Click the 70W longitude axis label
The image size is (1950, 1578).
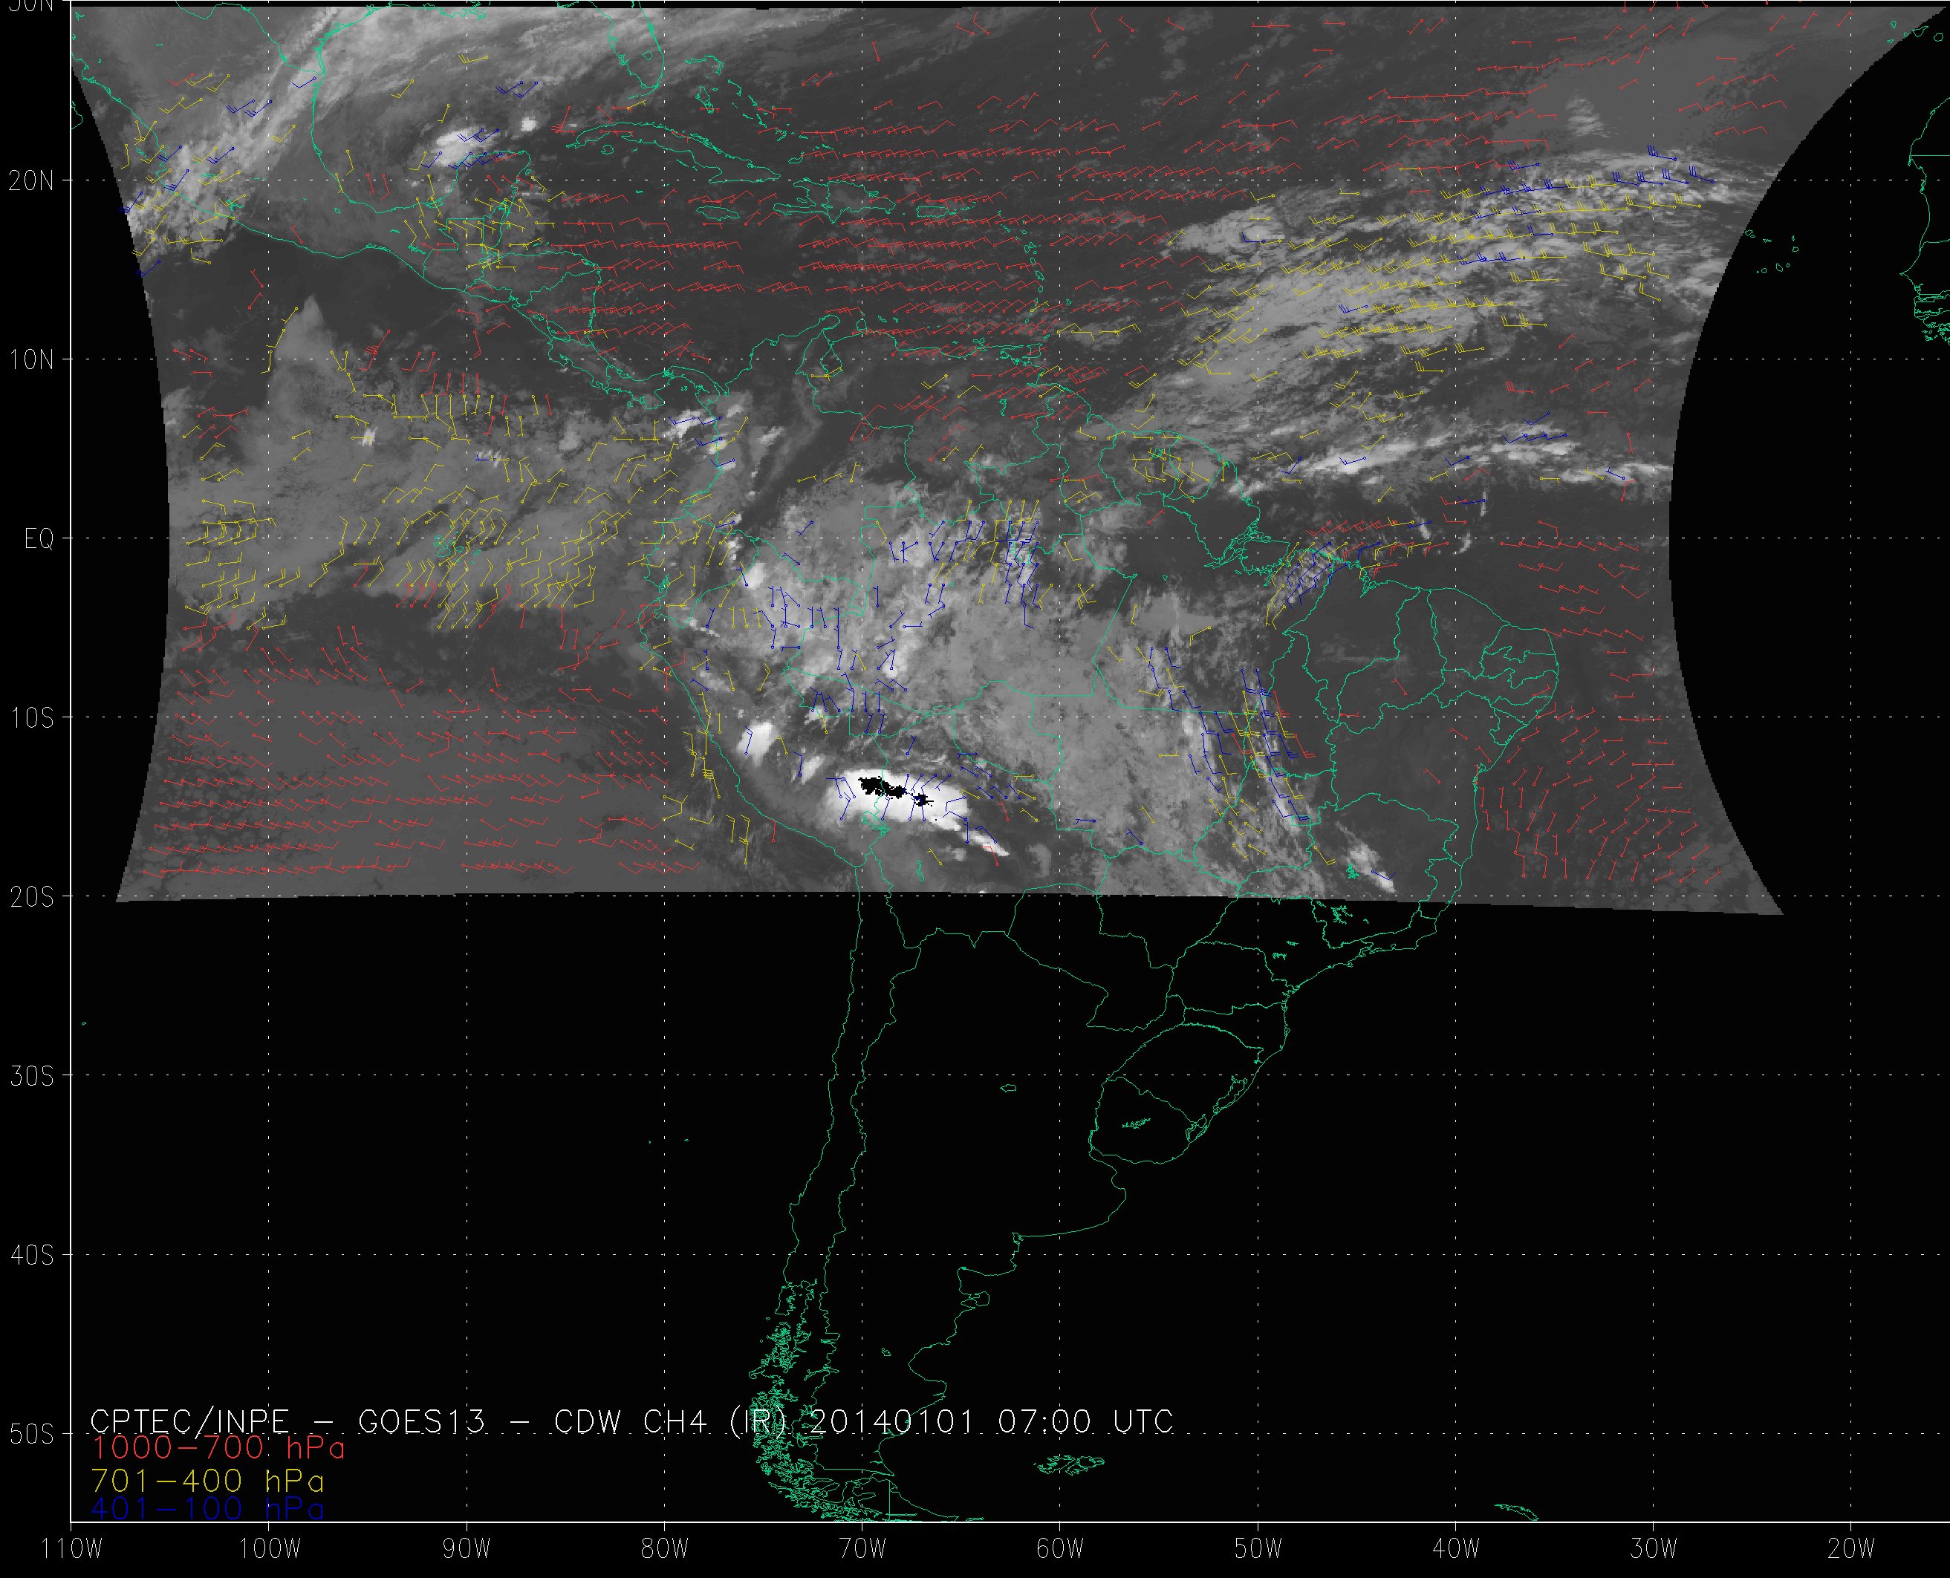pos(862,1549)
